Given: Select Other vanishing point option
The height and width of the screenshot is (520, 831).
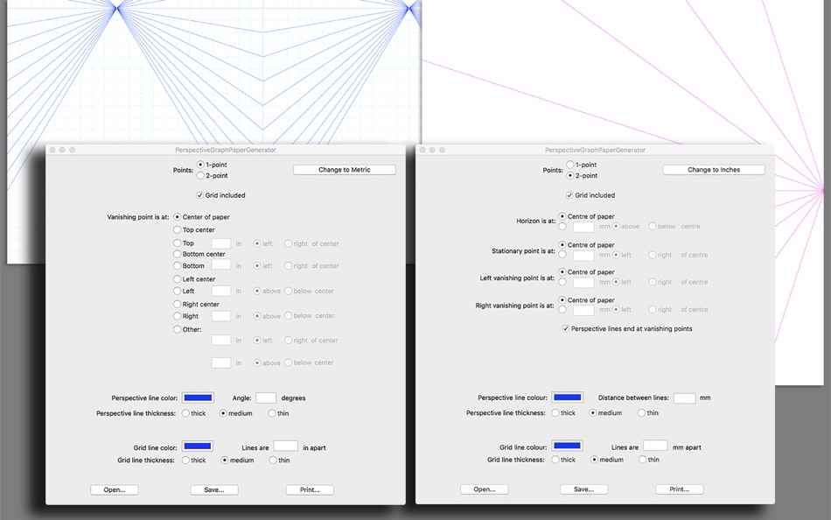Looking at the screenshot, I should [177, 329].
